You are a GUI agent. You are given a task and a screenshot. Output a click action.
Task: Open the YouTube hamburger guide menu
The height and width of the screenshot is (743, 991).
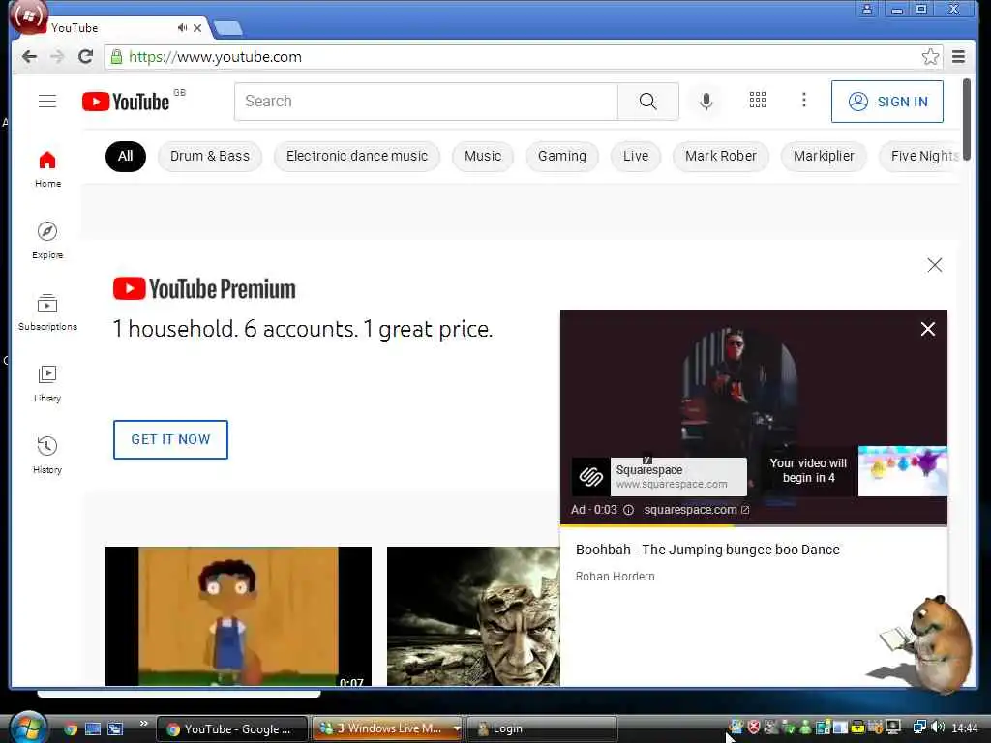point(47,101)
